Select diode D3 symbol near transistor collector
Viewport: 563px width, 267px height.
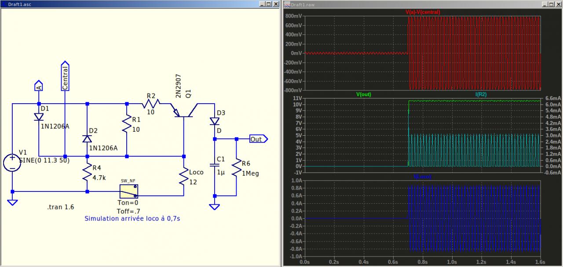(215, 121)
